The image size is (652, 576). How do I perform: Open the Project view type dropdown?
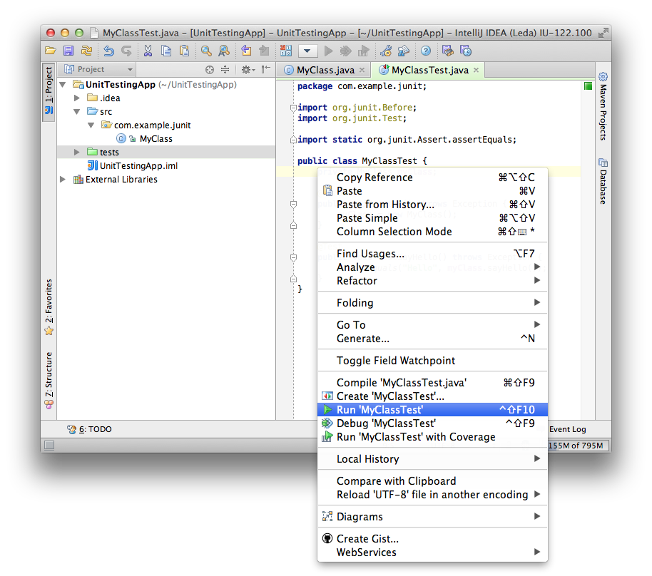99,69
